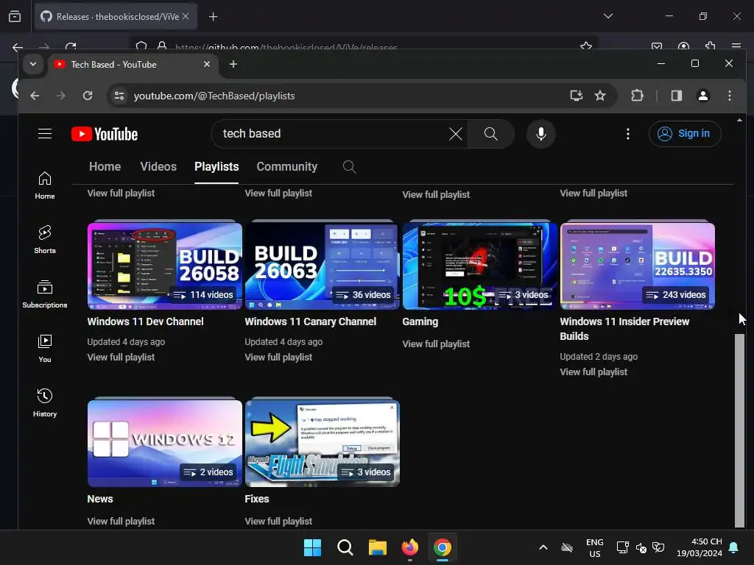The image size is (754, 565).
Task: Bookmark this page with the star icon
Action: tap(599, 96)
